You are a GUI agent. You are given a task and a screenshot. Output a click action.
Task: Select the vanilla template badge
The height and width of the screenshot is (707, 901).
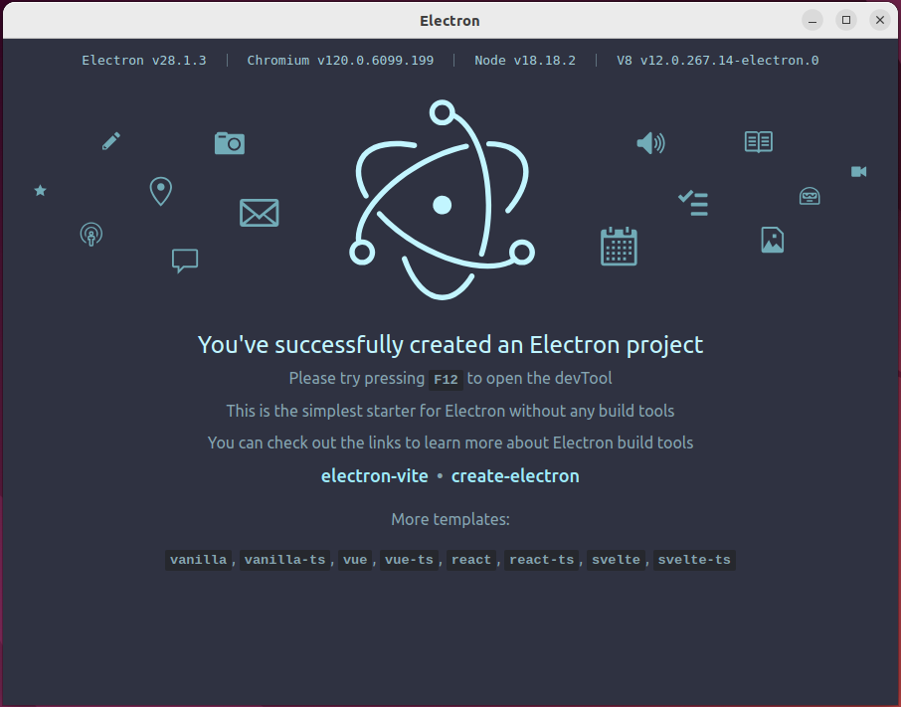click(x=198, y=559)
